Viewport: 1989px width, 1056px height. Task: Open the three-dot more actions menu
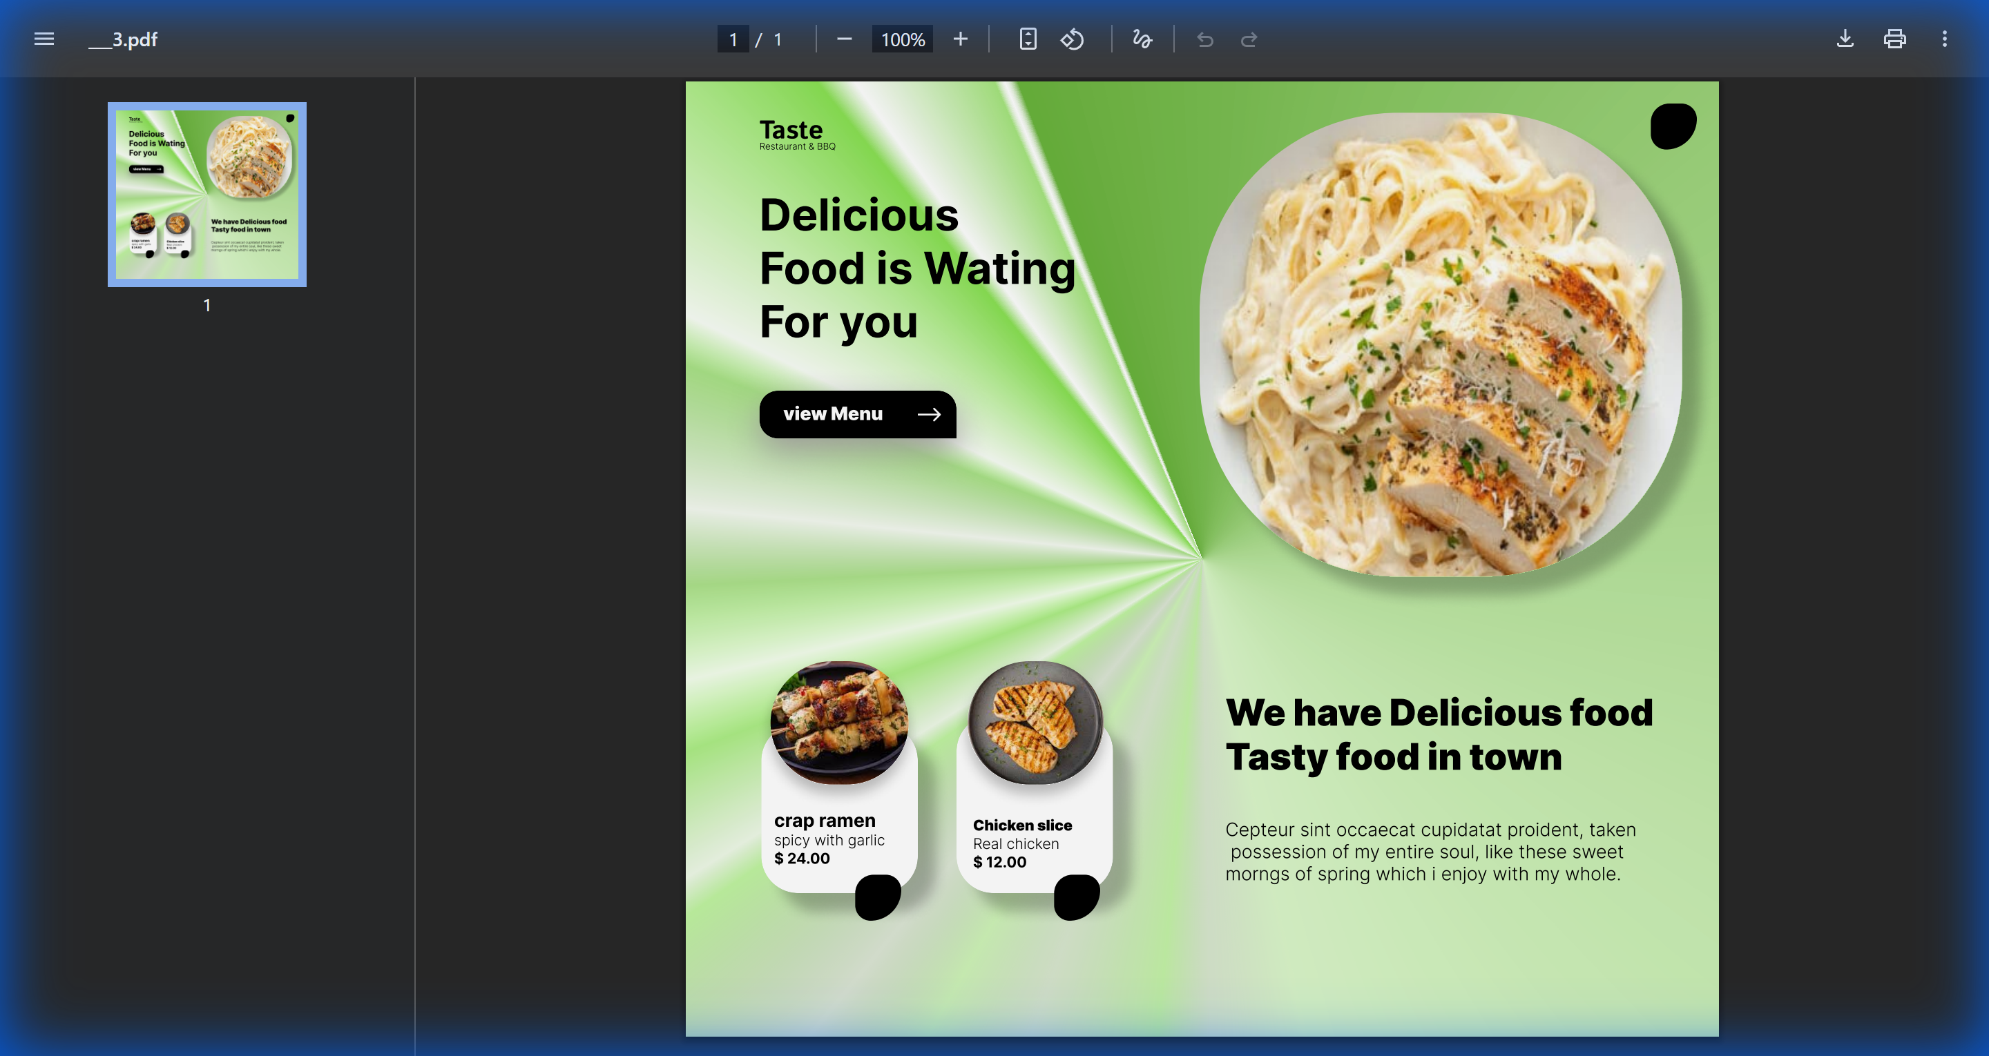click(x=1944, y=39)
